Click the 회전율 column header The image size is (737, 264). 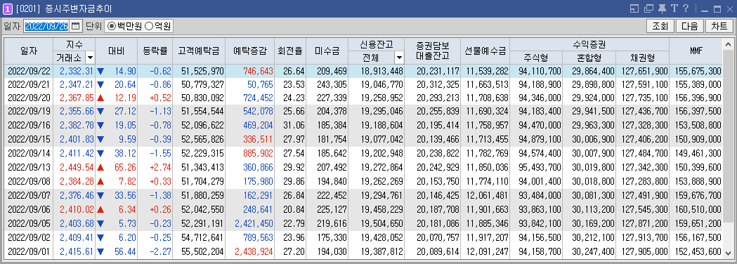click(289, 51)
